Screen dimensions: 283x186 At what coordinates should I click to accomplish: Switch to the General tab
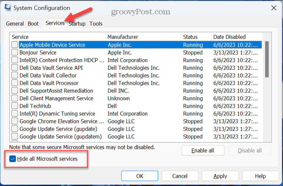click(x=15, y=24)
